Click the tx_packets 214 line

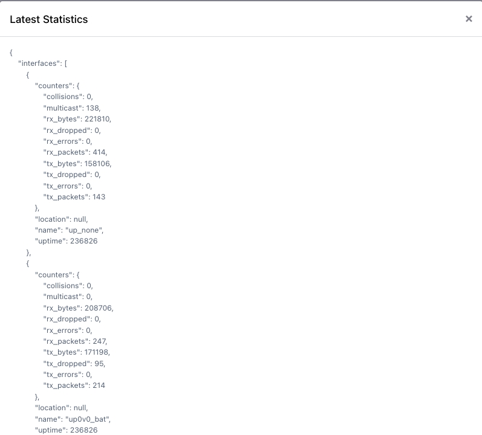75,385
